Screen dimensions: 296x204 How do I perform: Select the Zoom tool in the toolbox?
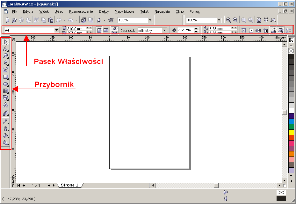[x=5, y=56]
